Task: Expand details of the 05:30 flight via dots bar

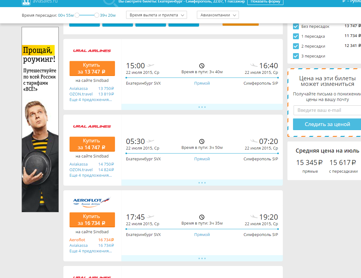Action: click(202, 183)
